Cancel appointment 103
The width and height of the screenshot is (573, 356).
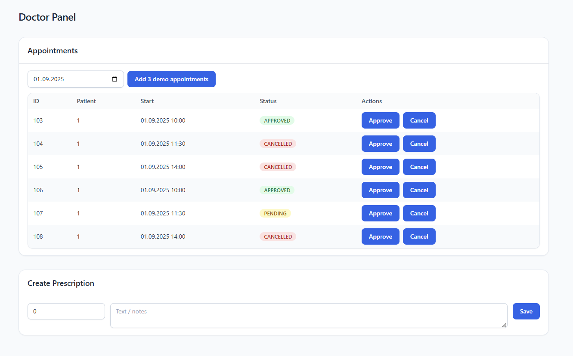tap(419, 120)
